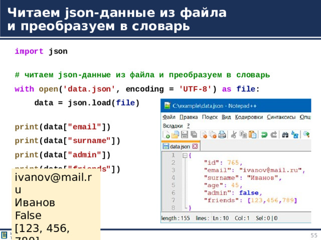The width and height of the screenshot is (321, 240).
Task: Click the "friends" array line in editor
Action: 250,200
